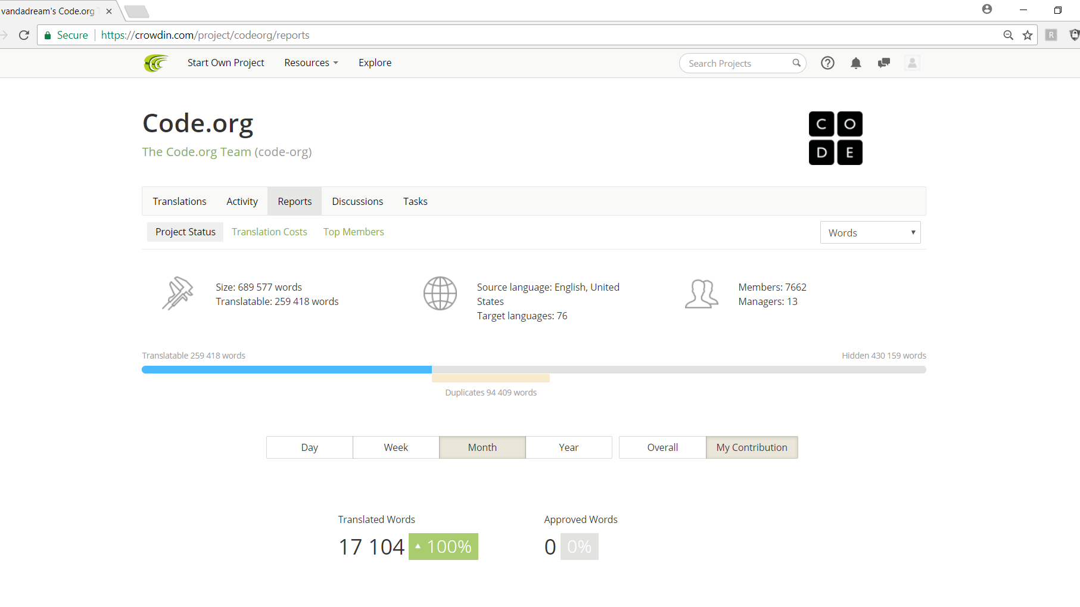This screenshot has height=607, width=1080.
Task: Click the Code.org project title
Action: pyautogui.click(x=198, y=123)
